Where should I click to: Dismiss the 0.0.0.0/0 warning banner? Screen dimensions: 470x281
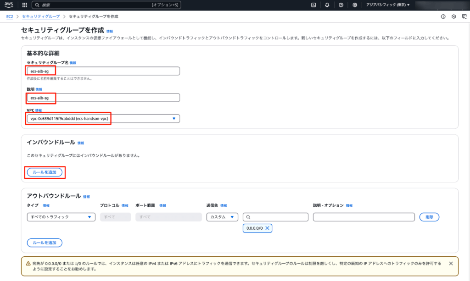click(x=451, y=264)
